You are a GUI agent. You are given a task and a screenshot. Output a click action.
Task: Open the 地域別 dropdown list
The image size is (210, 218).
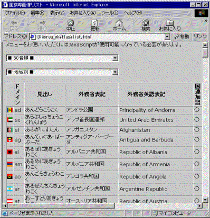point(62,72)
